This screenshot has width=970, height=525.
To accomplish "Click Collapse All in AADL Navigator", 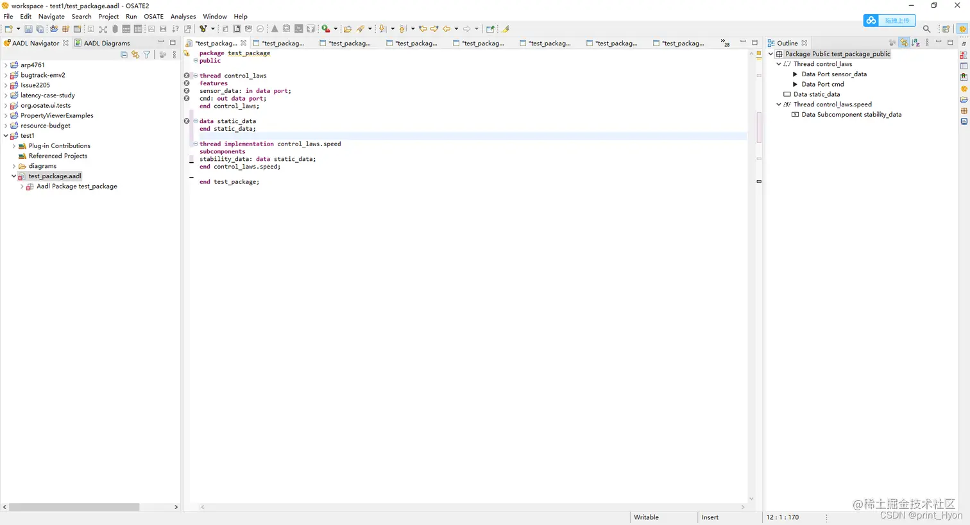I will point(124,55).
